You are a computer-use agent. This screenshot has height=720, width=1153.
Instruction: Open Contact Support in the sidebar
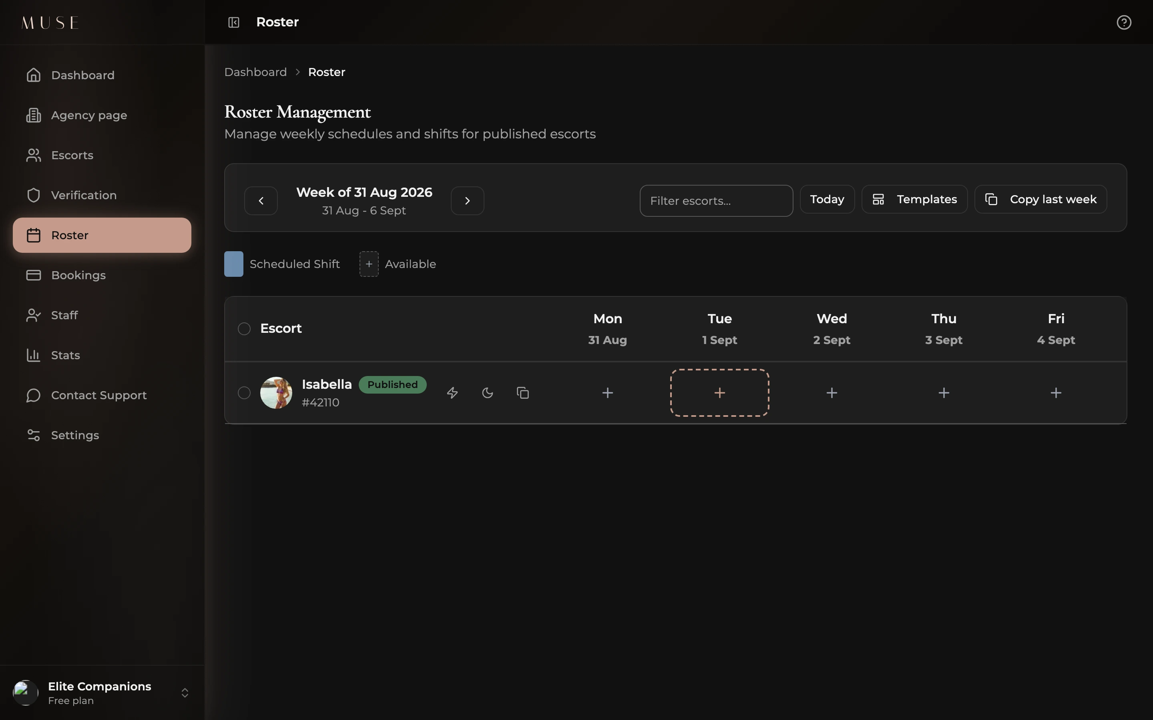pos(102,395)
